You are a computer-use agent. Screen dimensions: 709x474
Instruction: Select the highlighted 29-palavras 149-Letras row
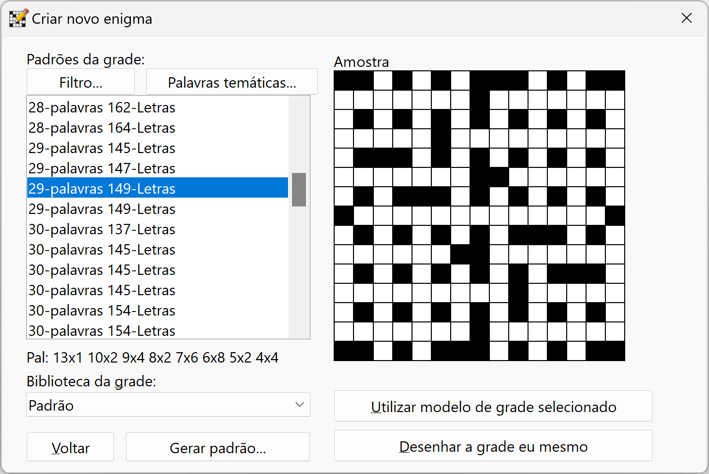(158, 188)
